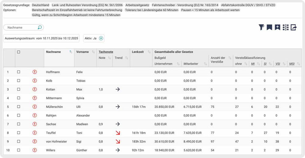Viewport: 305px width, 158px height.
Task: Select the checkbox for von Hofmeister row
Action: coord(19,142)
